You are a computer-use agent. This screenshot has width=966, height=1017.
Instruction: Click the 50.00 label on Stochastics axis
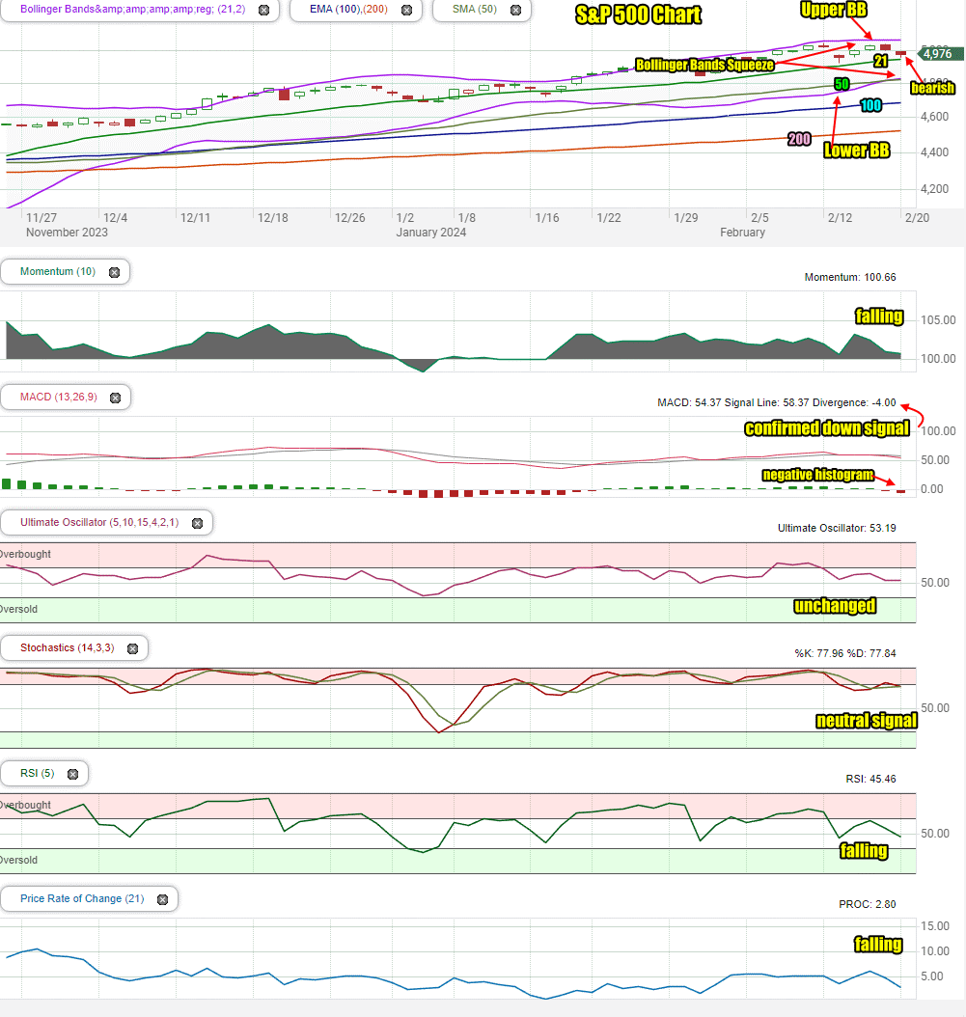[x=935, y=708]
